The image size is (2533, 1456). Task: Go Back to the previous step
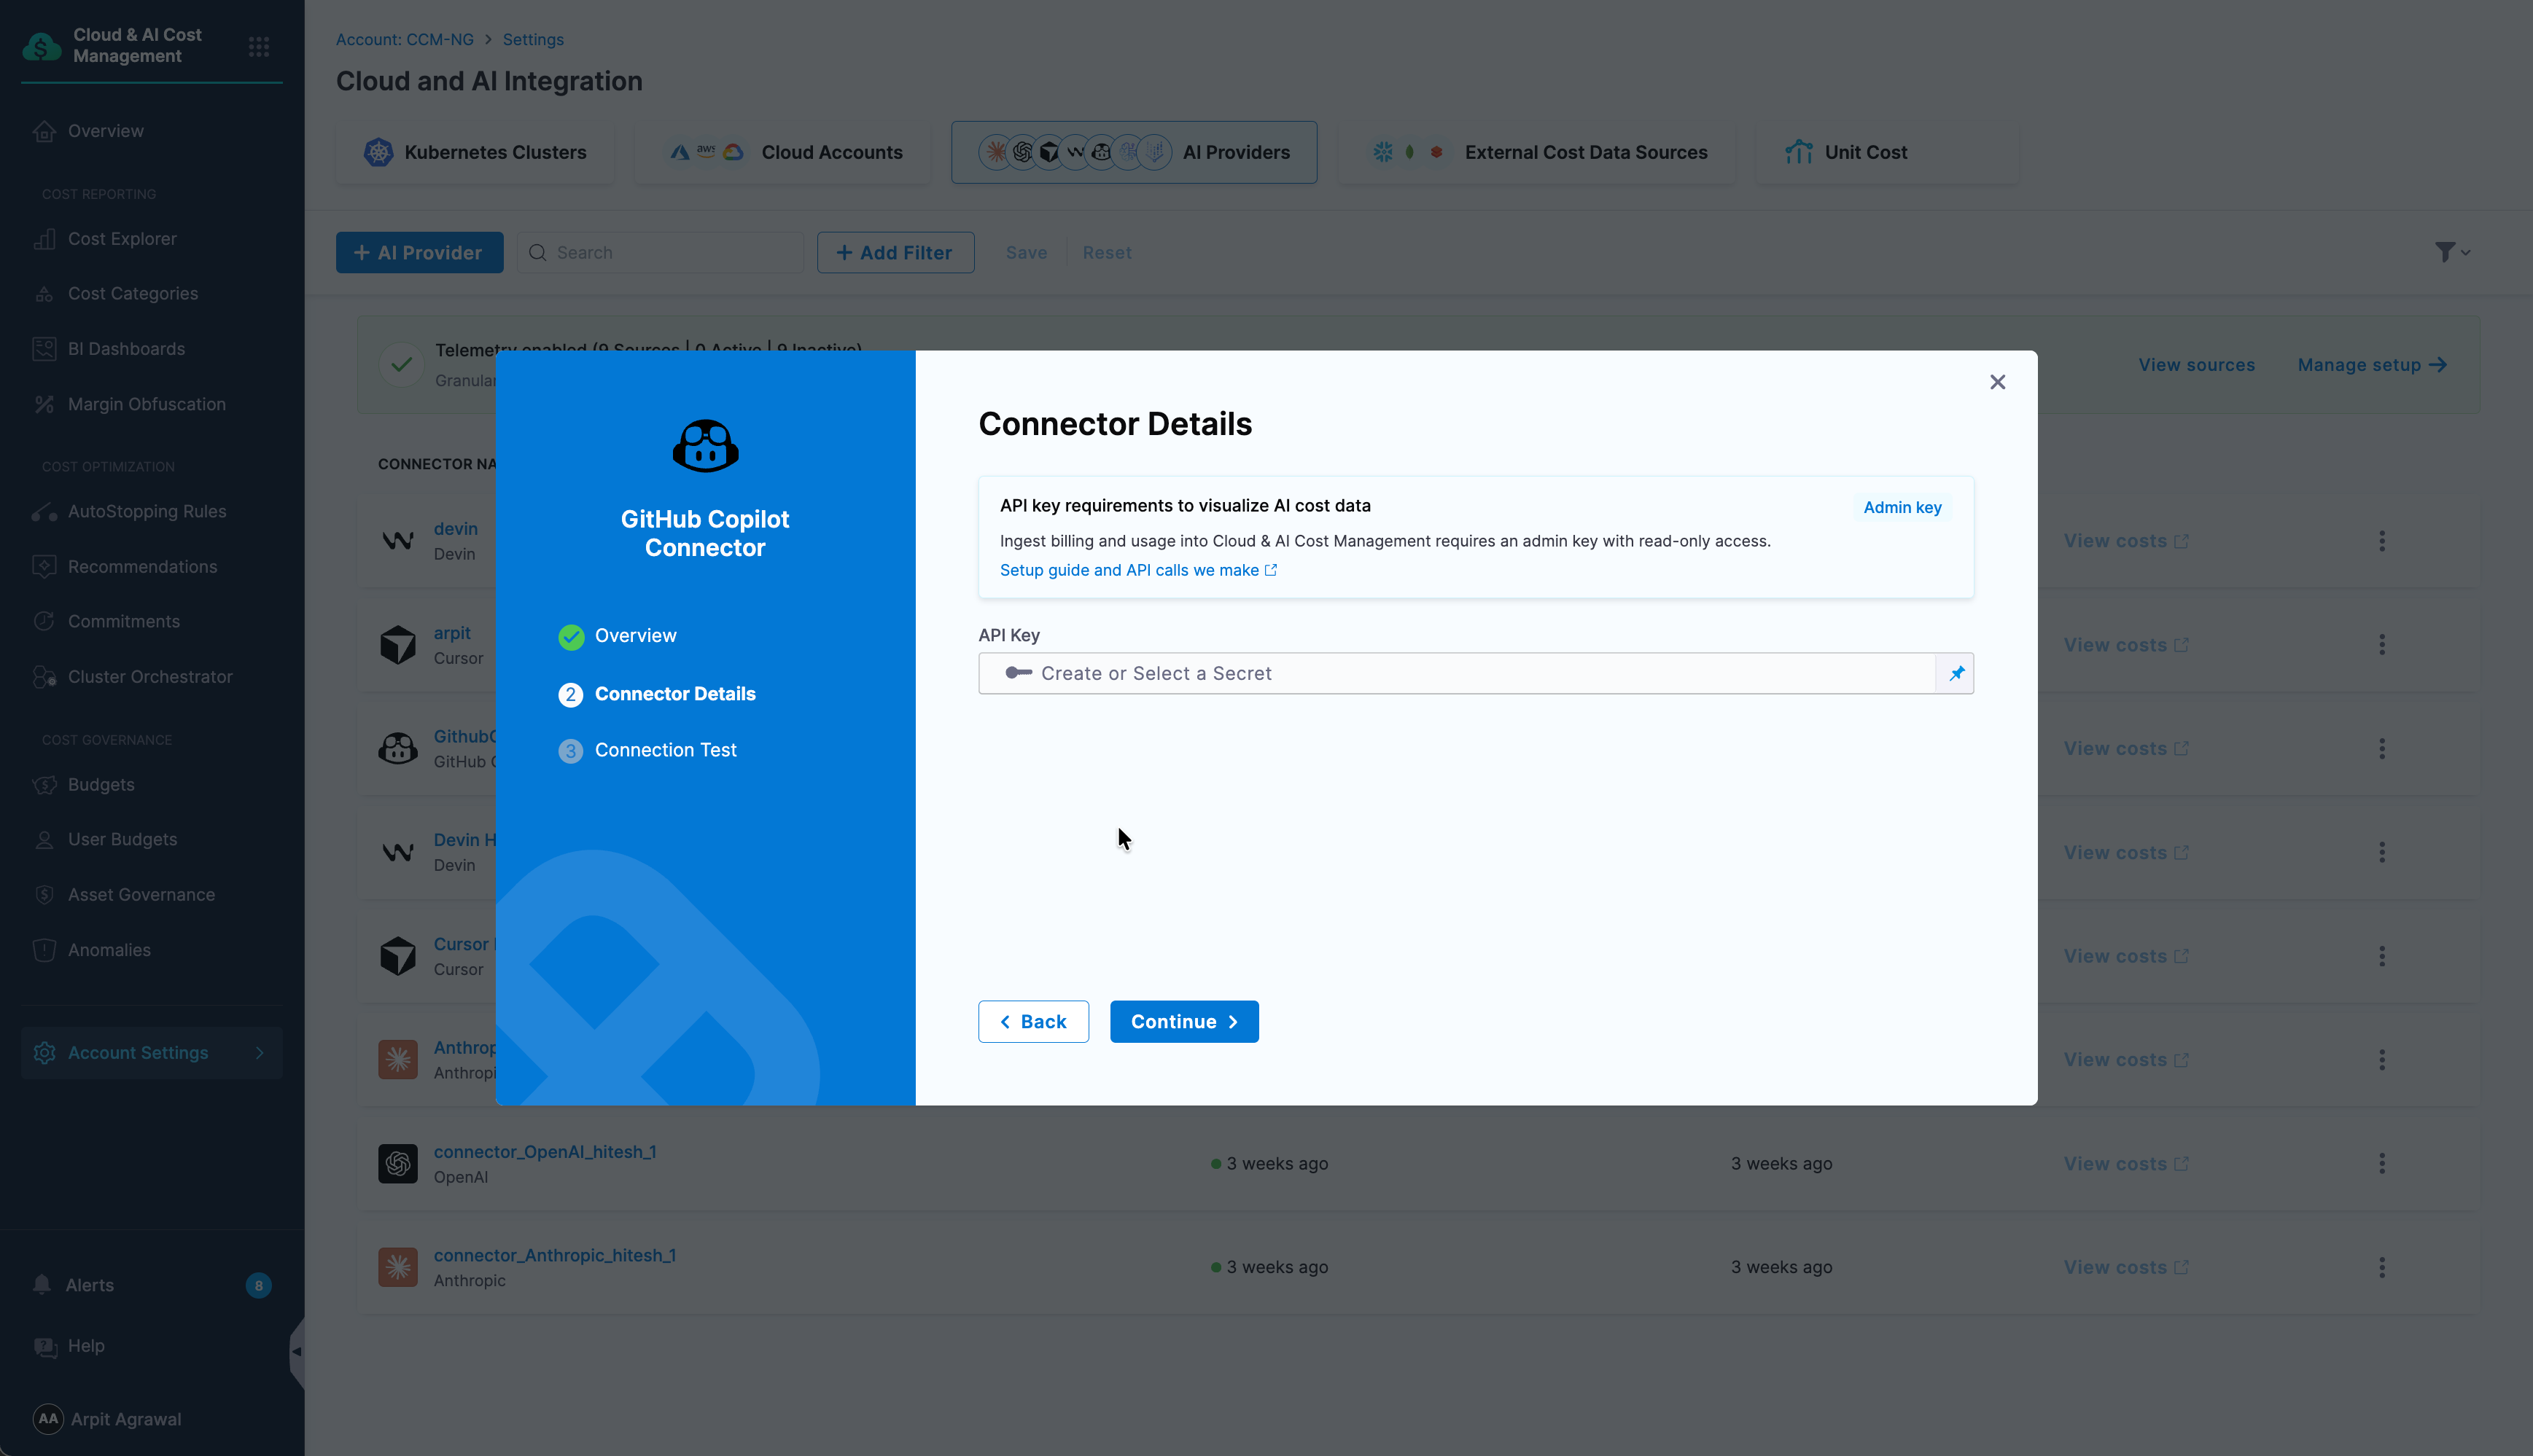1032,1021
